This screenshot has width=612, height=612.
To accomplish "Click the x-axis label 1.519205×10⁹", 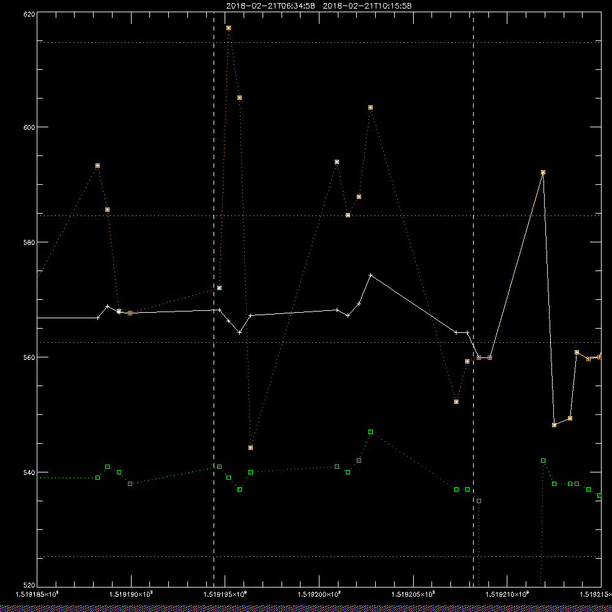I will point(413,594).
